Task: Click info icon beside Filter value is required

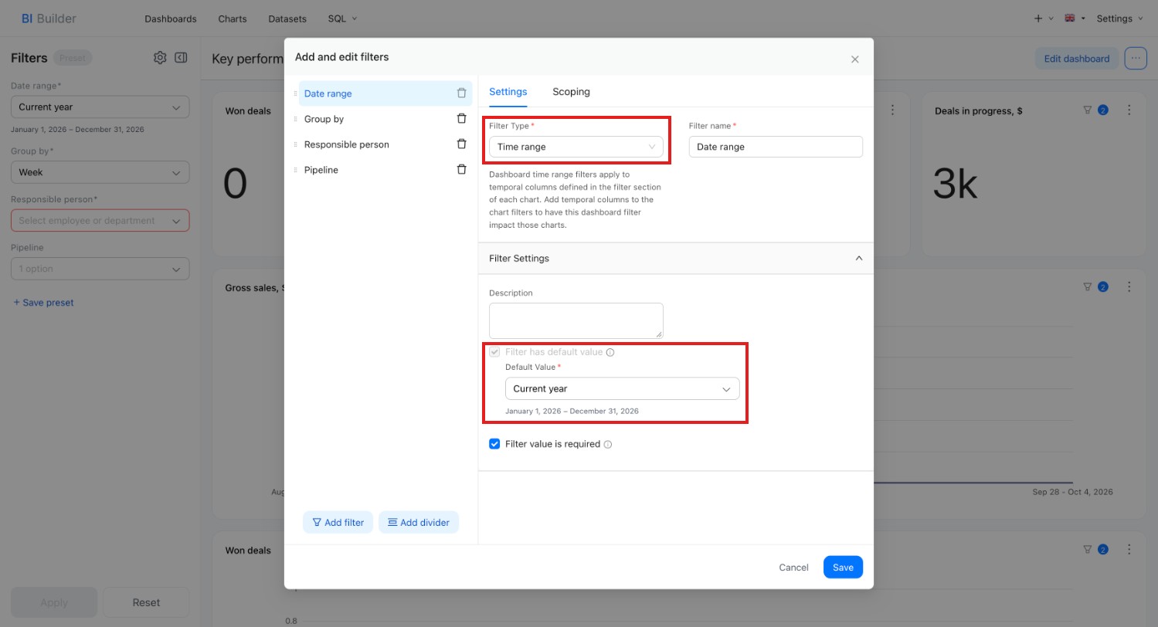Action: (x=608, y=445)
